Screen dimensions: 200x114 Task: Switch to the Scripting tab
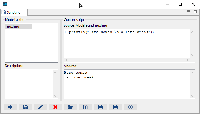pyautogui.click(x=14, y=12)
